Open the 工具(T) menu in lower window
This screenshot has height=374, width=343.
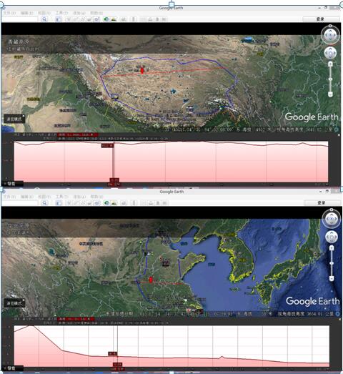coord(62,197)
